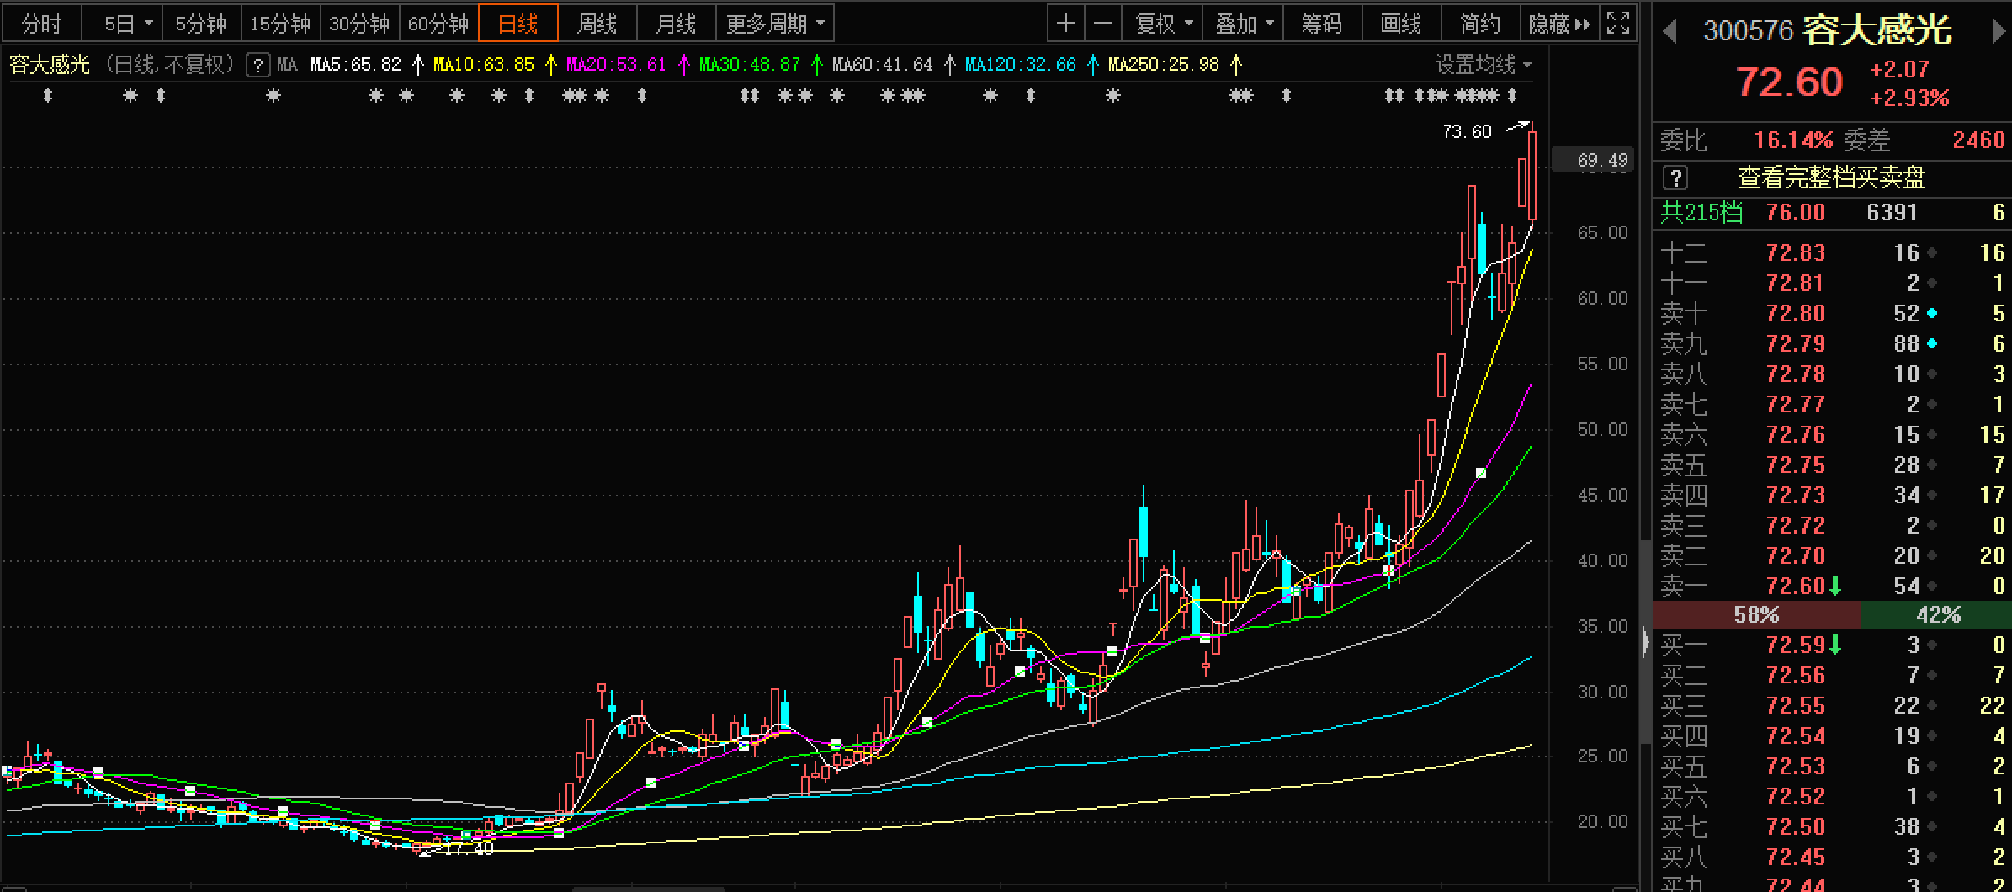
Task: Click current price 72.60 in header
Action: point(1790,82)
